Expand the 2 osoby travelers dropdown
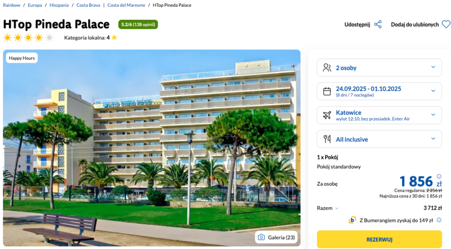The image size is (451, 249). point(379,68)
